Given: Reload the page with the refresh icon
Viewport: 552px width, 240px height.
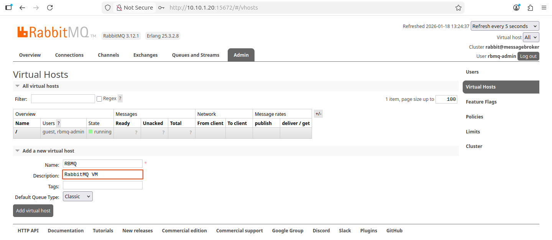Looking at the screenshot, I should [x=50, y=8].
